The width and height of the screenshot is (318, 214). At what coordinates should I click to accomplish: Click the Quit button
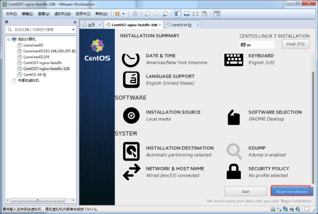pyautogui.click(x=246, y=192)
